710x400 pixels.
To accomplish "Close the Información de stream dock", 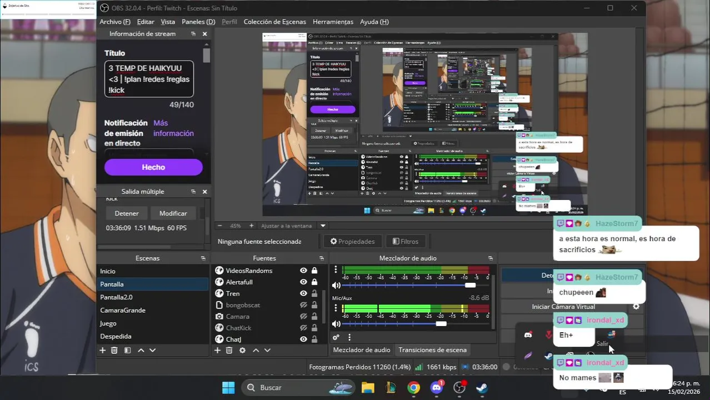I will point(204,34).
